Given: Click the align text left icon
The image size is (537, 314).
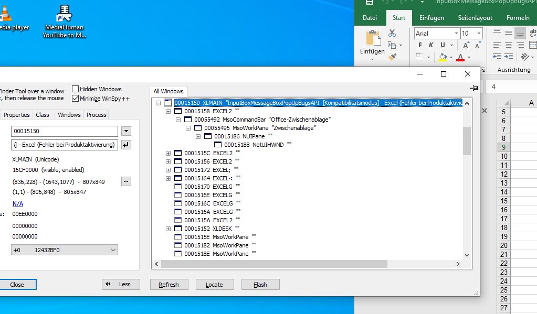Looking at the screenshot, I should [497, 45].
